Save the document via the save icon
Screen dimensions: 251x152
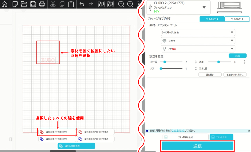33,4
